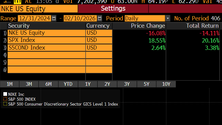Click the No. of Period 406 value

coord(215,19)
